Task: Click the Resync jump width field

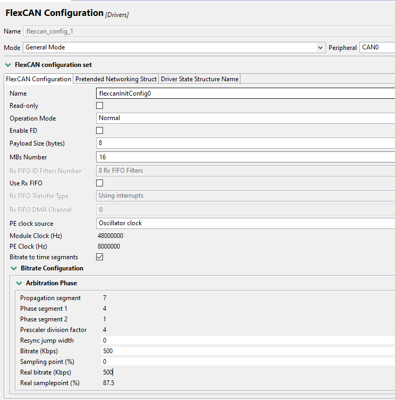Action: coord(244,341)
